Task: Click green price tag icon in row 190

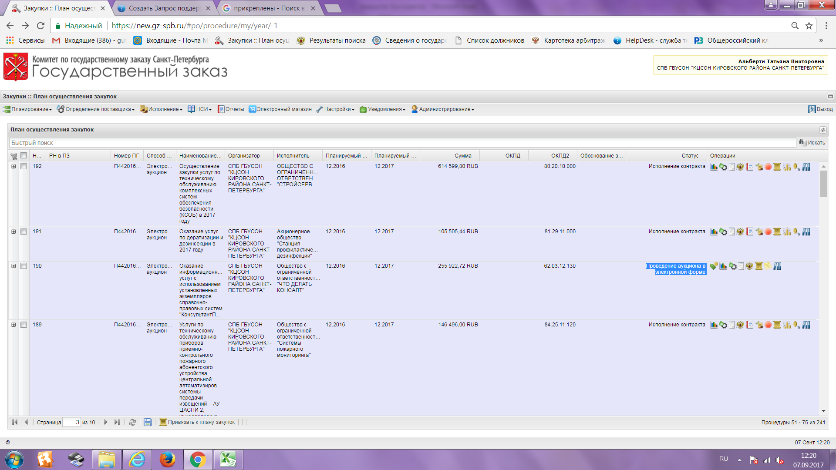Action: 714,266
